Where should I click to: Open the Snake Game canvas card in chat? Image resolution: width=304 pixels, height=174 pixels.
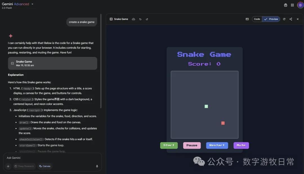52,63
